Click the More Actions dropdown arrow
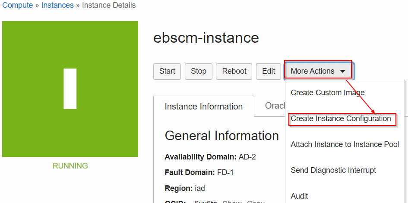 343,72
